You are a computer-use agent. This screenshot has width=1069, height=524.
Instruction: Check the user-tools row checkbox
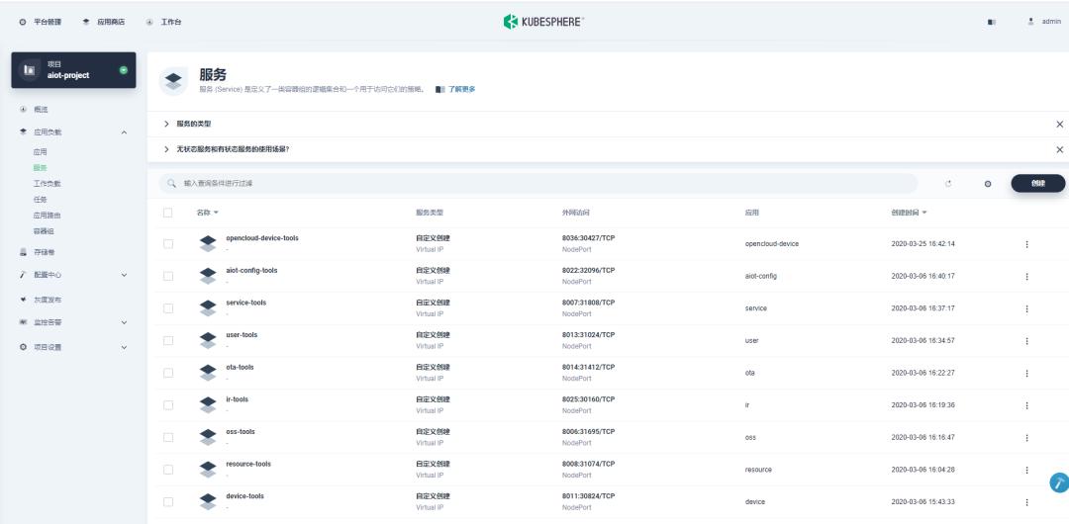pyautogui.click(x=167, y=341)
